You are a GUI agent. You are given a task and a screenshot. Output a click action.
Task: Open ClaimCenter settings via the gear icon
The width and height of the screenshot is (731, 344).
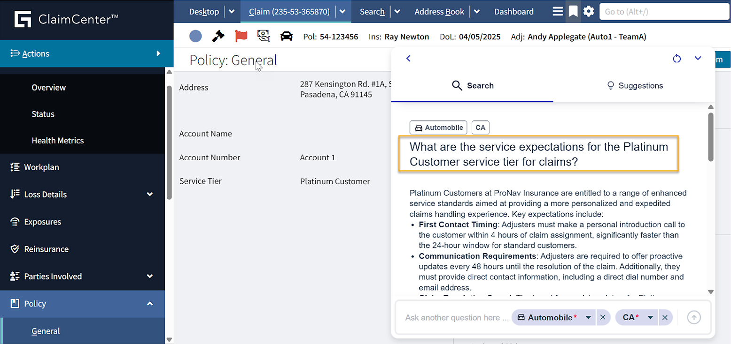click(589, 11)
